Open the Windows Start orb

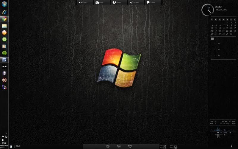tap(4, 4)
